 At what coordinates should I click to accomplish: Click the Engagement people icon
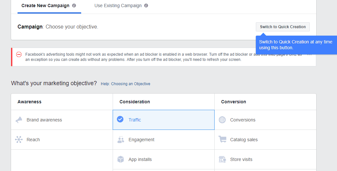121,140
